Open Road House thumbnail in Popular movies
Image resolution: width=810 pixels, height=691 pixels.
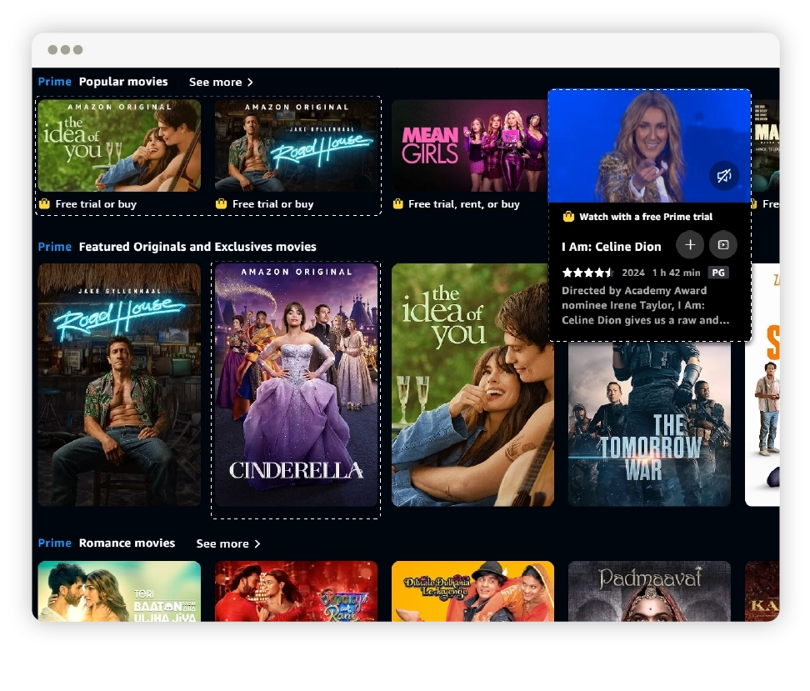296,146
